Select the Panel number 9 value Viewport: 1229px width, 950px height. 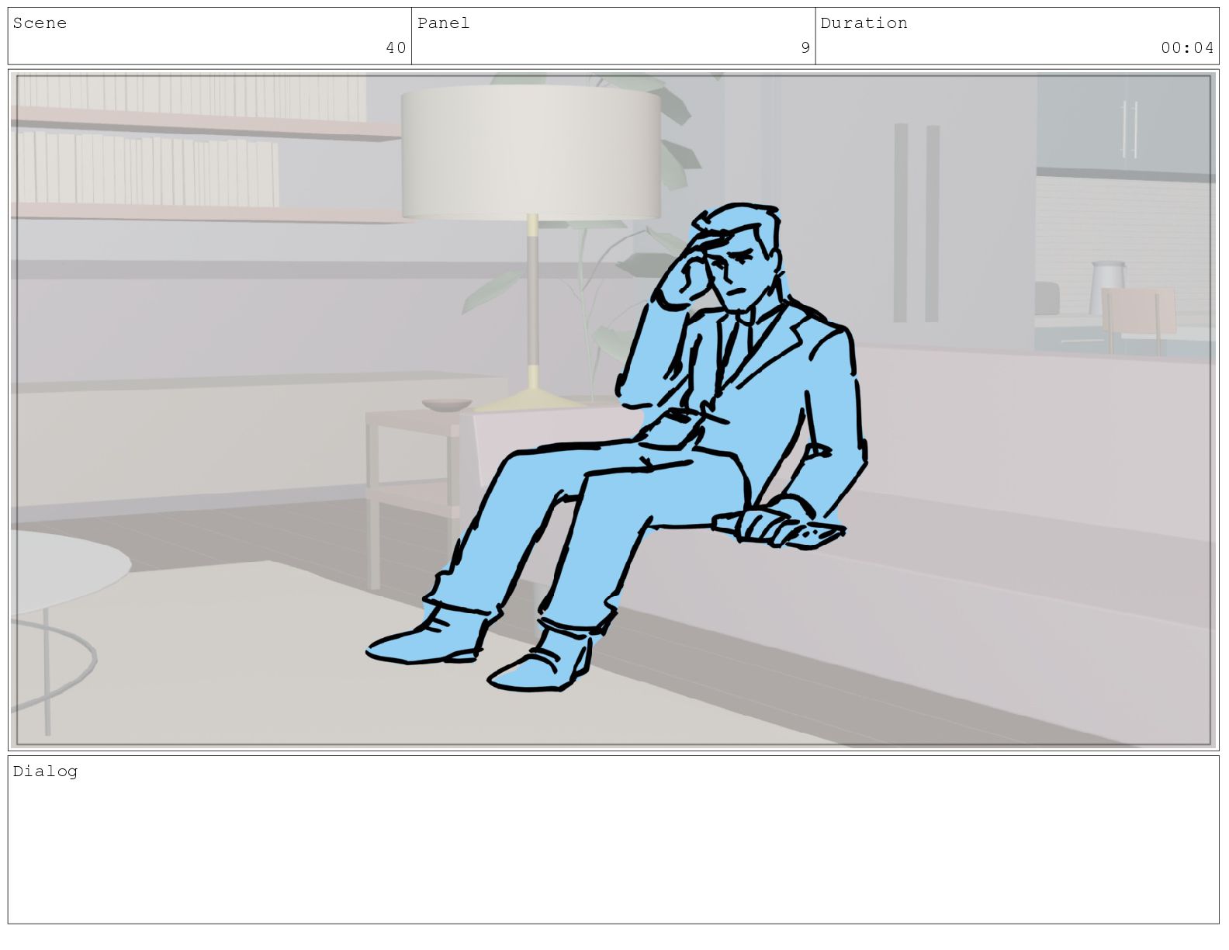point(805,48)
